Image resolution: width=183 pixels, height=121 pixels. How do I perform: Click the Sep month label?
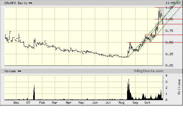(135, 103)
